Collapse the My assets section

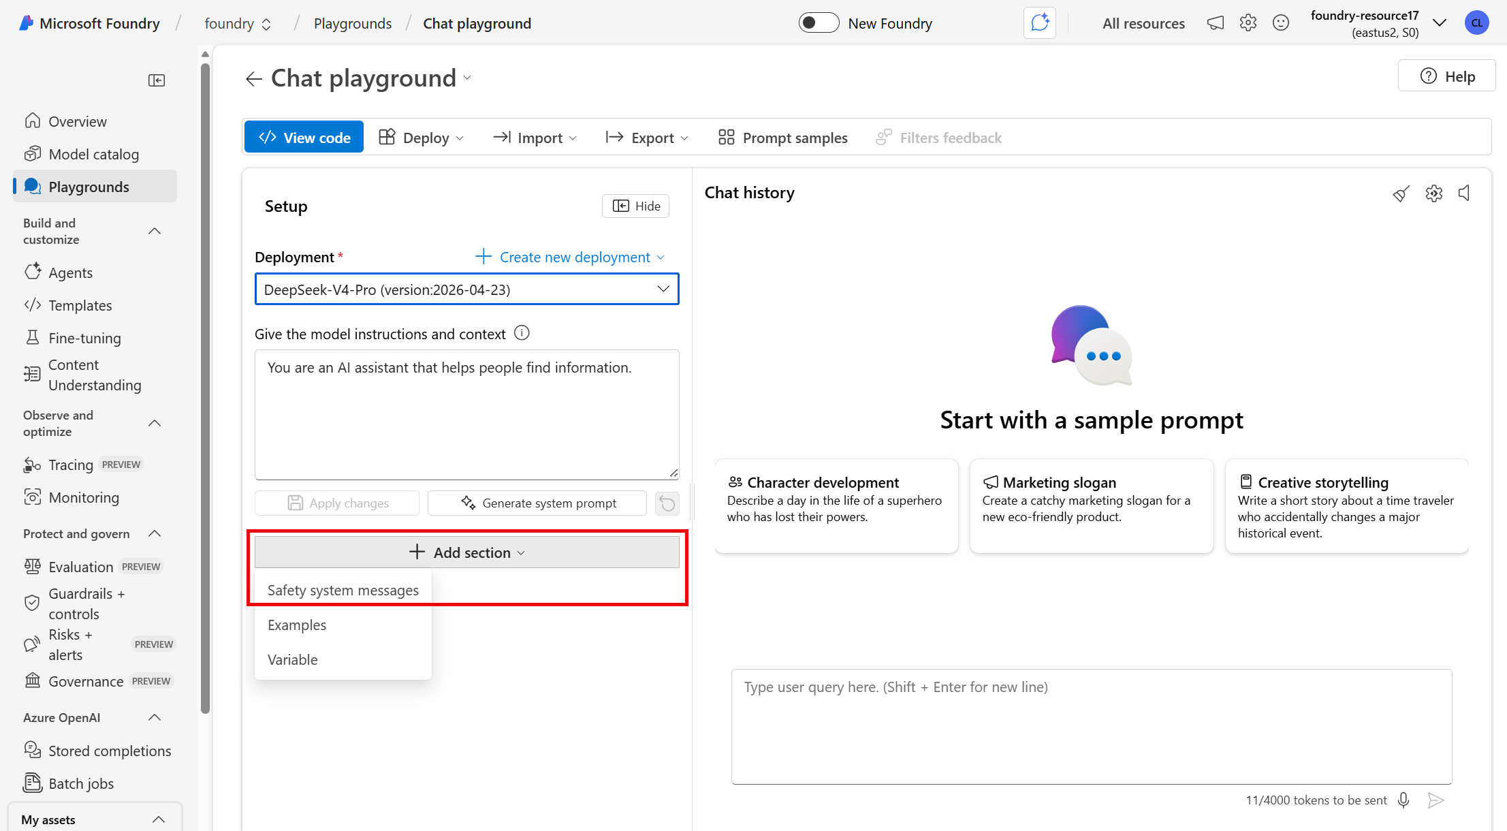pyautogui.click(x=159, y=819)
